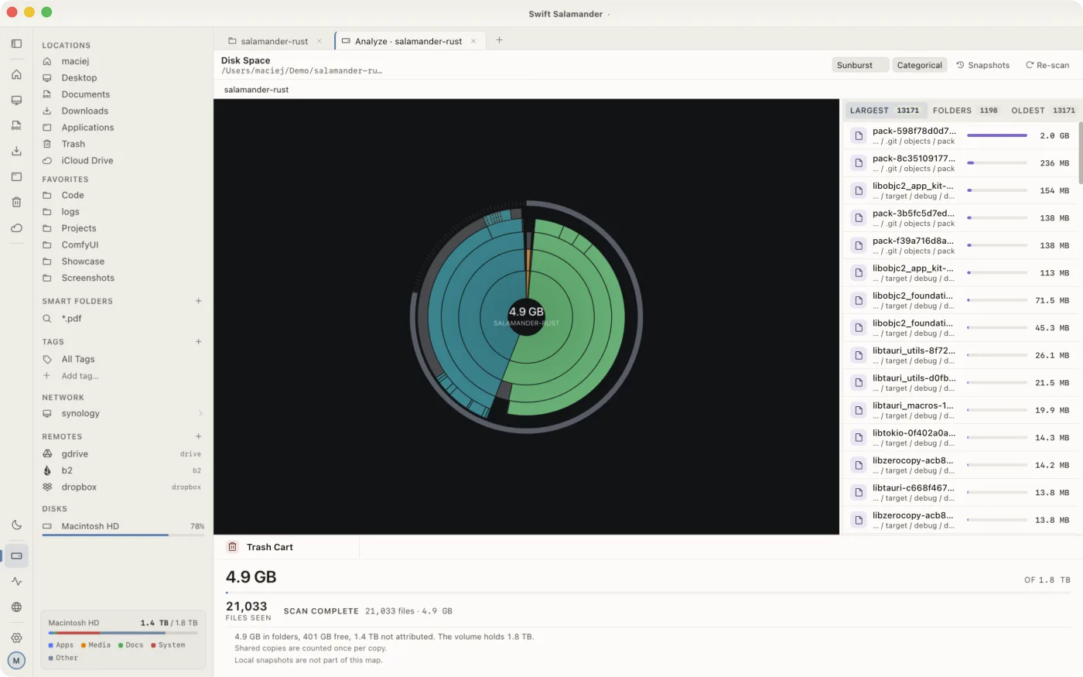Screen dimensions: 1083x677
Task: Open Documents via the DOC rail icon
Action: point(16,125)
